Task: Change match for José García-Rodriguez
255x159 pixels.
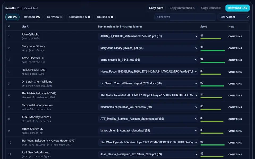Action: 148,154
